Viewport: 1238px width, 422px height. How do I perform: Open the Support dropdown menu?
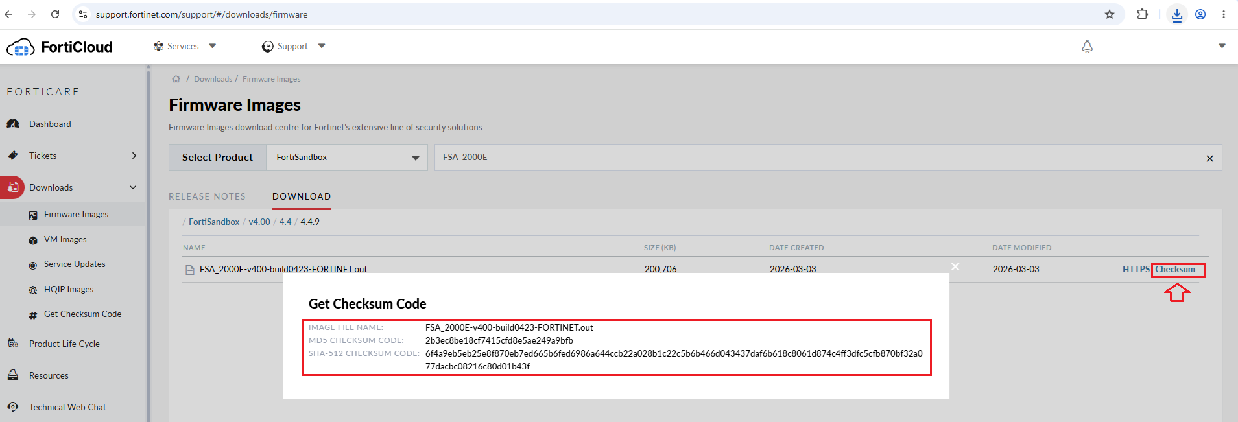[x=293, y=47]
